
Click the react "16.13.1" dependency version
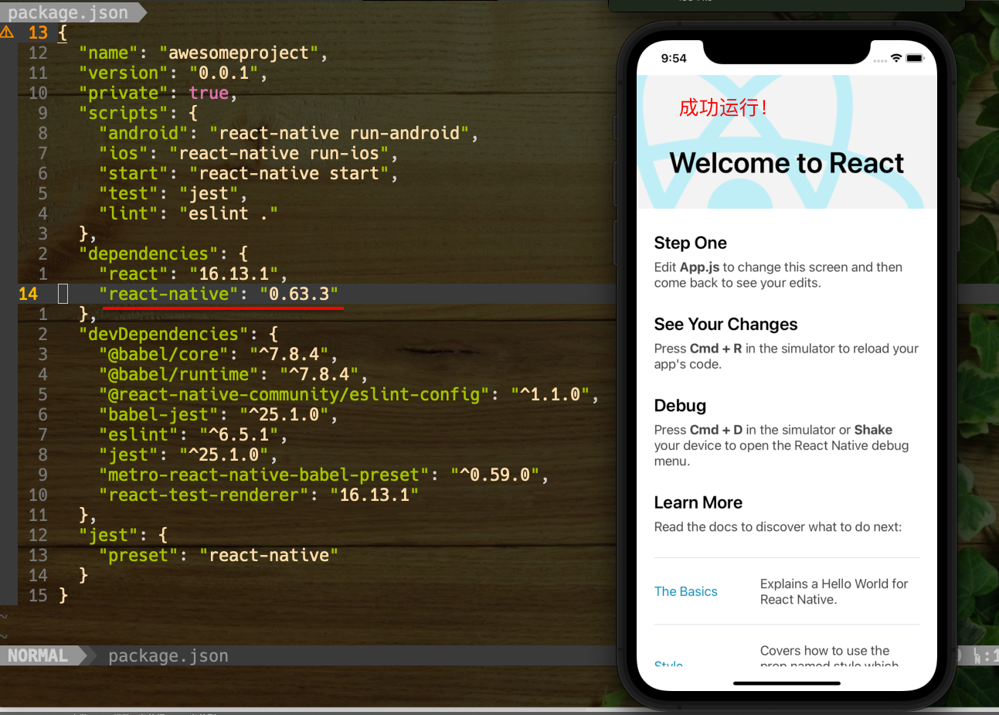click(x=234, y=274)
